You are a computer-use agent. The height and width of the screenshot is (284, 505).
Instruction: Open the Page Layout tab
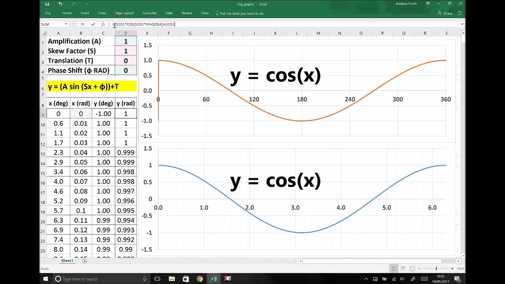pos(124,13)
